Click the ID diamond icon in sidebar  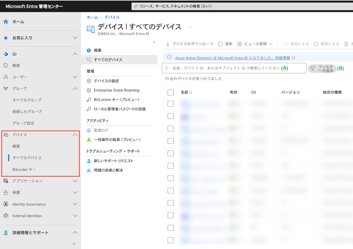[5, 54]
